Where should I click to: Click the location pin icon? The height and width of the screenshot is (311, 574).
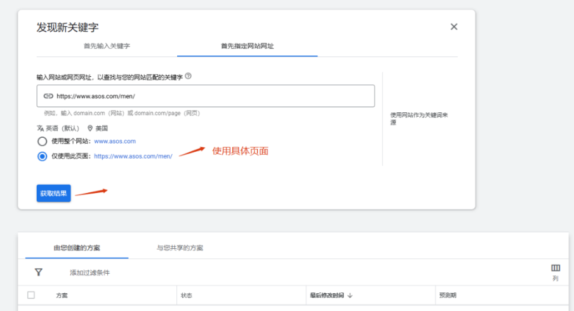(x=90, y=128)
